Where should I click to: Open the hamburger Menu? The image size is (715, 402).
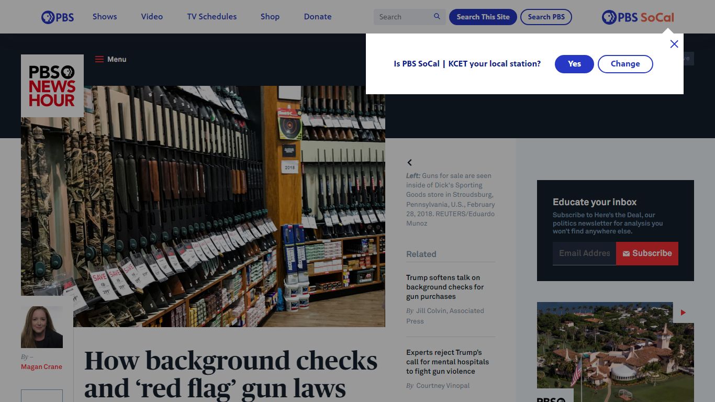point(110,59)
